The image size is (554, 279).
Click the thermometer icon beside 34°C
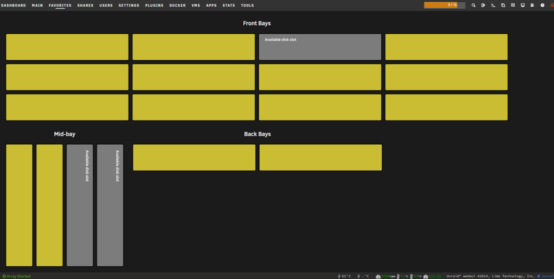point(411,277)
